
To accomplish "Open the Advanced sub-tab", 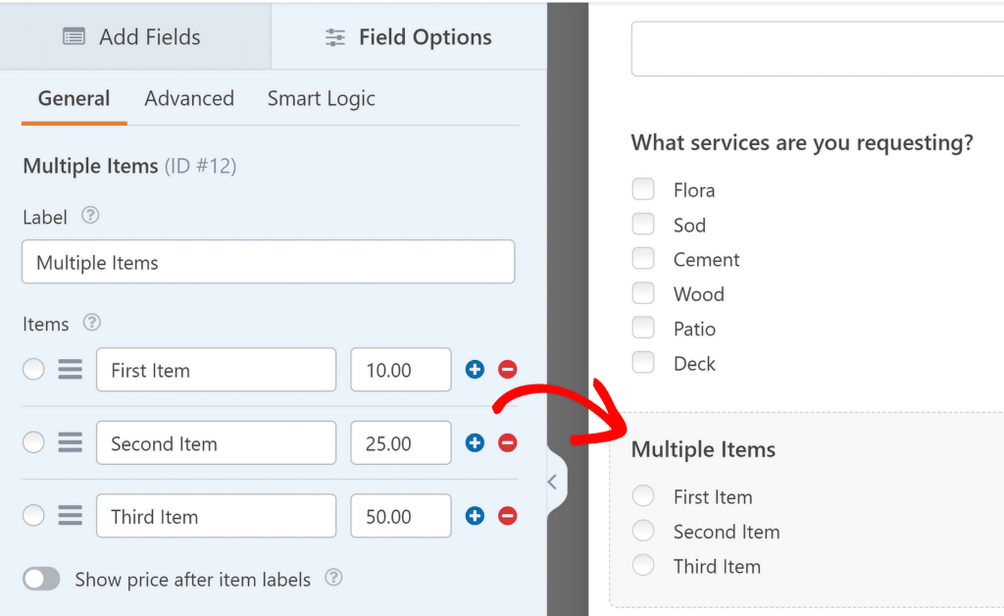I will tap(189, 99).
